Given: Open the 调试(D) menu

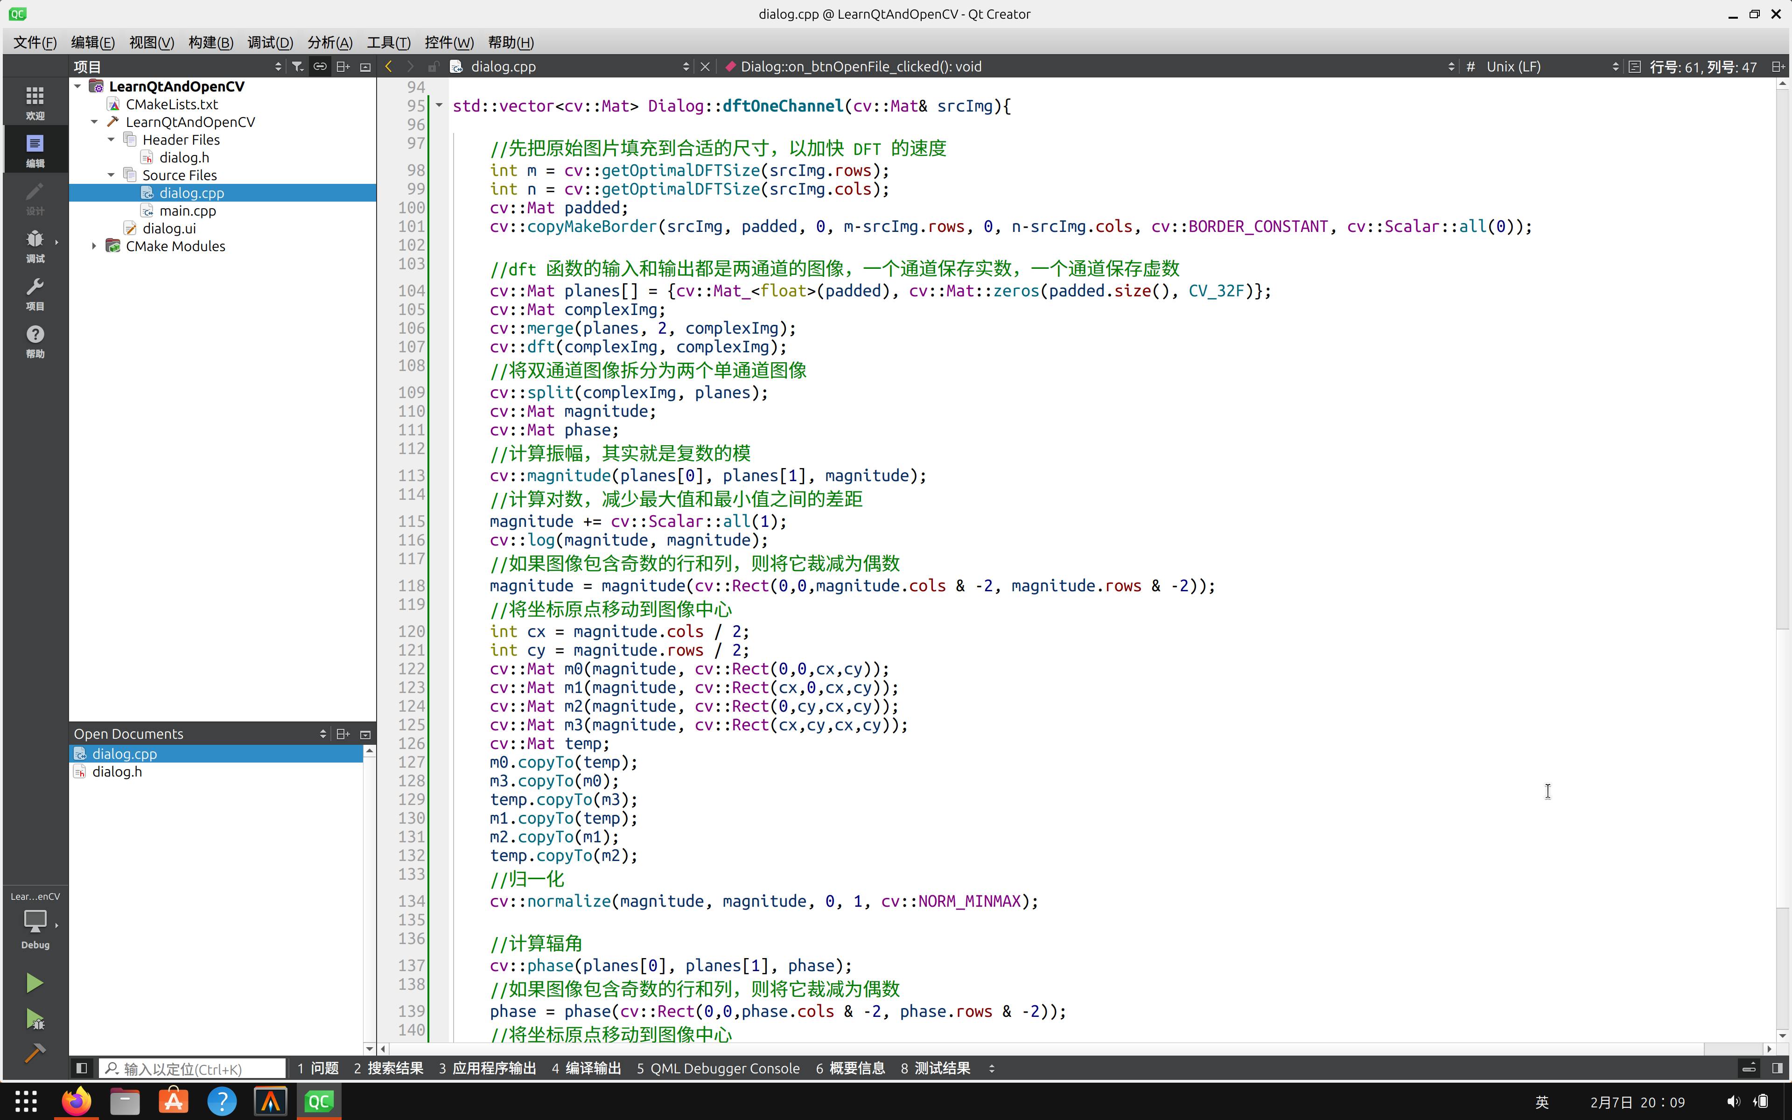Looking at the screenshot, I should tap(270, 42).
